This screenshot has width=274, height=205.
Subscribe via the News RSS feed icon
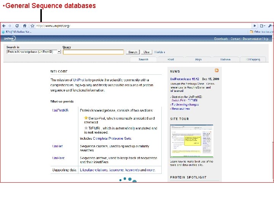click(217, 70)
